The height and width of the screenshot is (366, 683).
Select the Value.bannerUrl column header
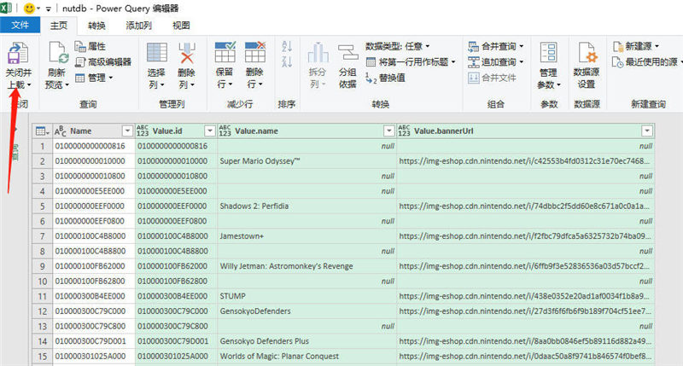coord(525,131)
